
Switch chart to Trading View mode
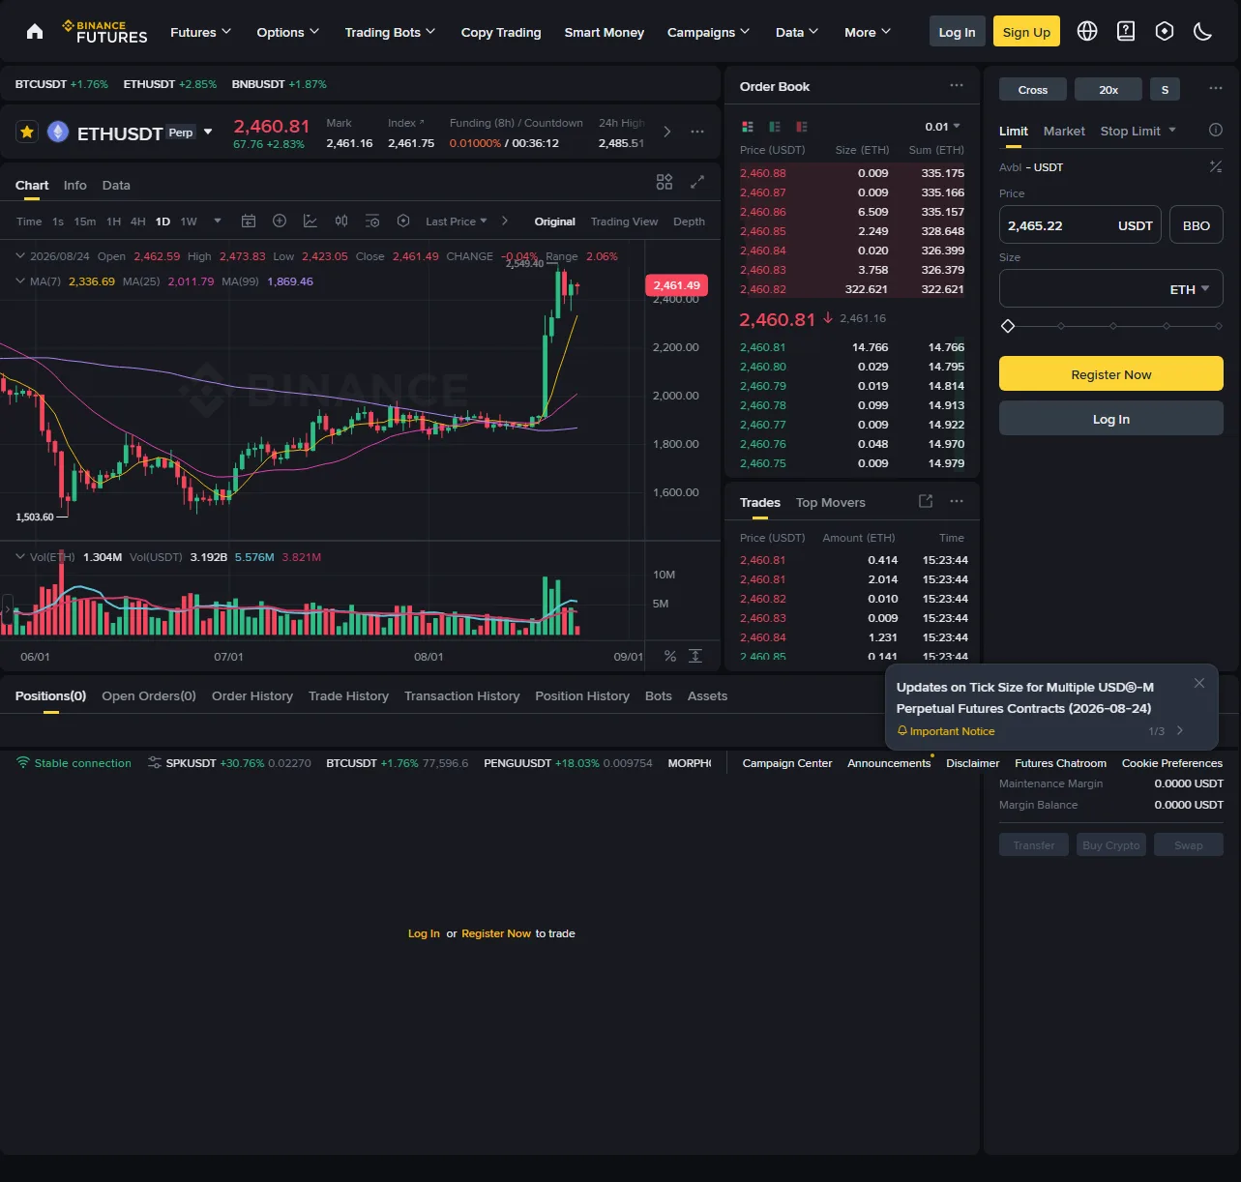point(624,222)
